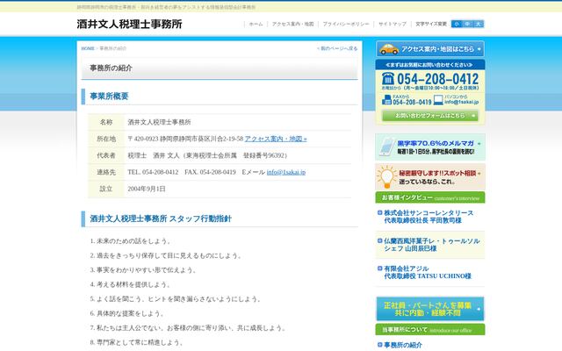Open the 黒字率70.6%のメルマガ banner
Screen dimensions: 562x351
(430, 147)
